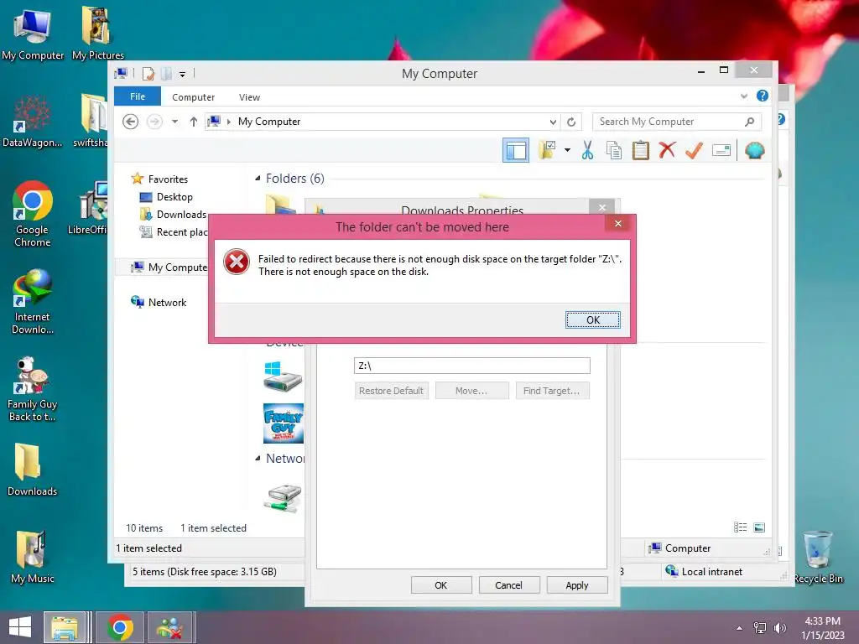Click the red error icon in the dialog
Screen dimensions: 859x644
(237, 262)
